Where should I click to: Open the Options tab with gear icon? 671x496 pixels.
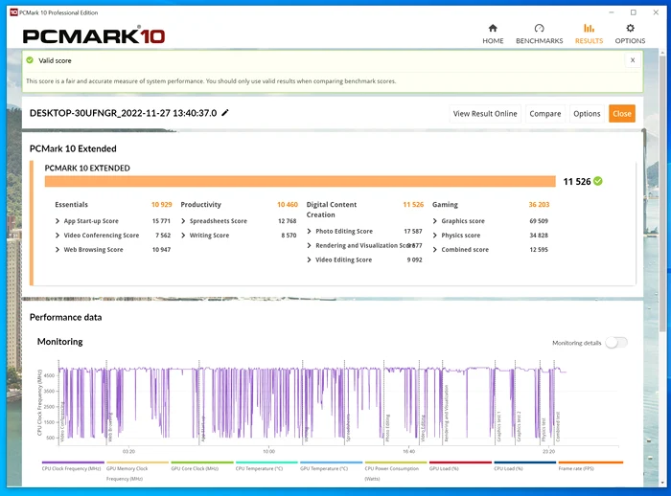[630, 34]
